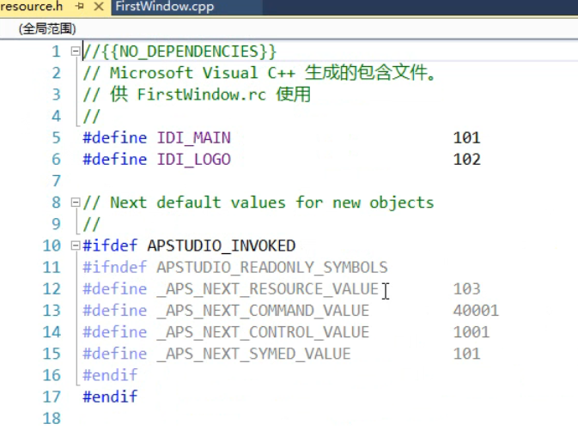Click APSTUDIO_READONLY_SYMBOLS on line 11
Screen dimensions: 578x430
pyautogui.click(x=271, y=267)
